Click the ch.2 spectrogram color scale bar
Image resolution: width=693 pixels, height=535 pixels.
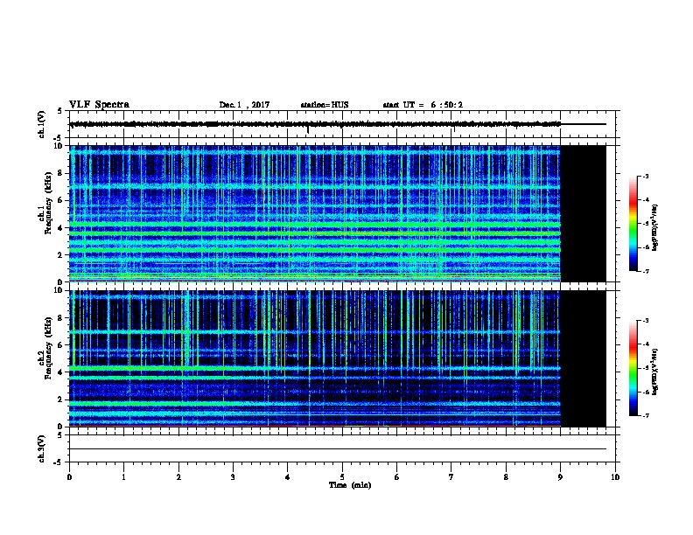point(633,368)
